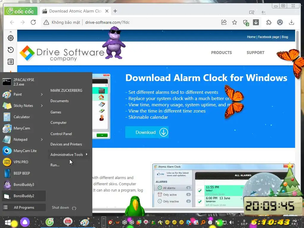This screenshot has width=304, height=228.
Task: Open the MARK ZUCKERBERG user folder
Action: click(x=66, y=90)
